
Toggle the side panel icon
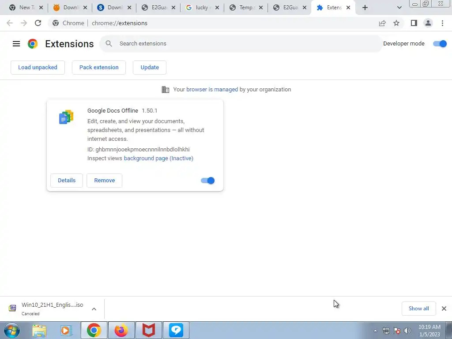tap(414, 23)
